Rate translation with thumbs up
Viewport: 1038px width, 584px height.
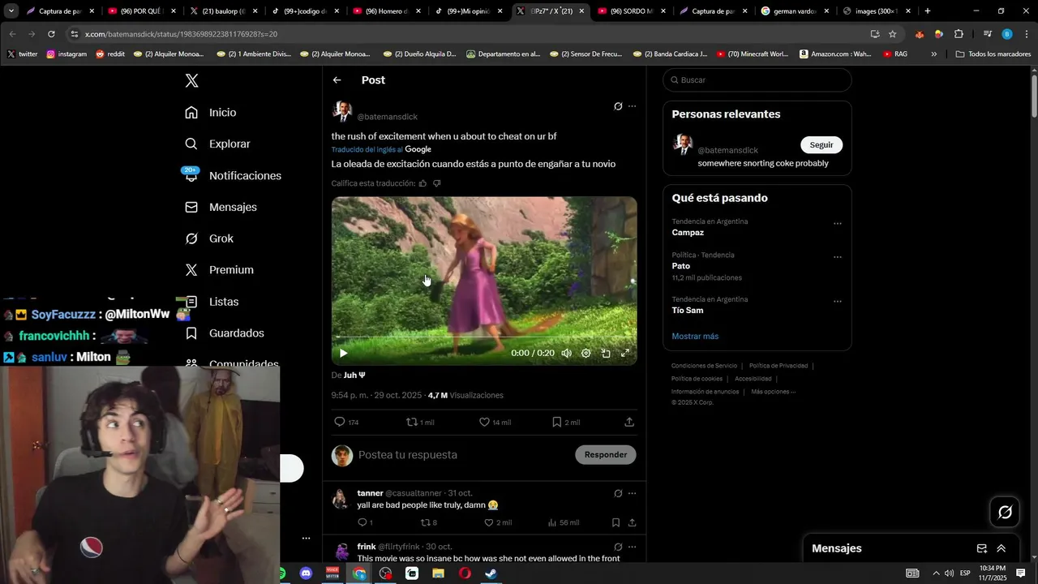422,183
